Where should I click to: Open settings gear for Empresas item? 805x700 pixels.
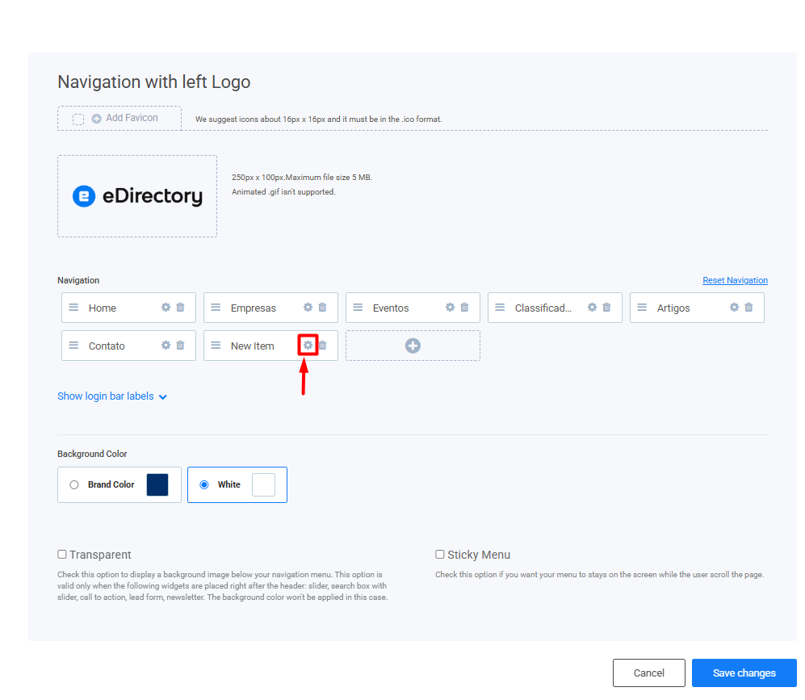coord(308,308)
